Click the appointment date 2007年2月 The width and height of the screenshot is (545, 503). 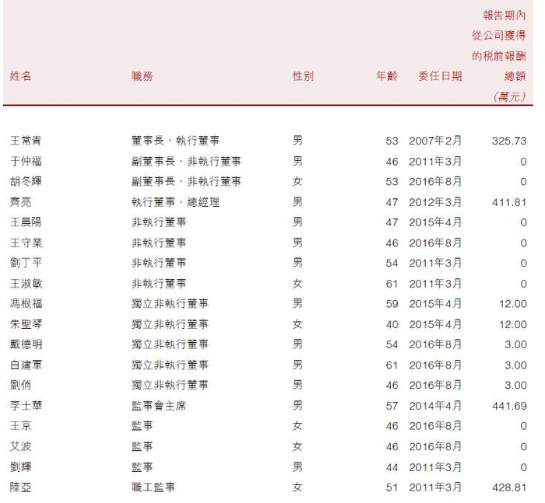pos(435,141)
